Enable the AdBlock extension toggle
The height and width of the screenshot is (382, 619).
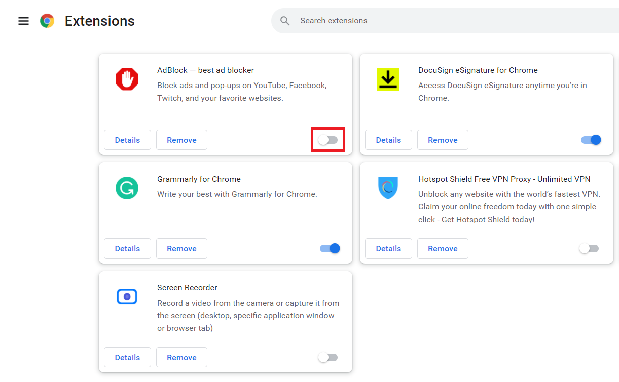pyautogui.click(x=328, y=140)
